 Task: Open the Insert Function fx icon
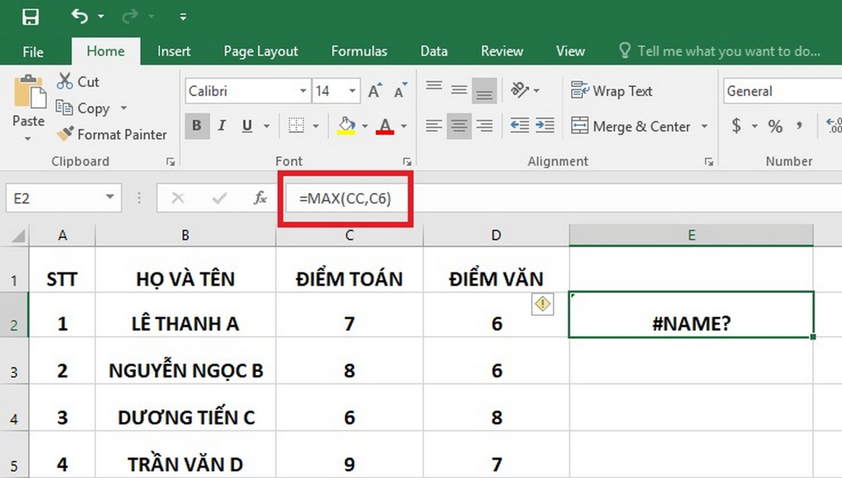(x=260, y=198)
